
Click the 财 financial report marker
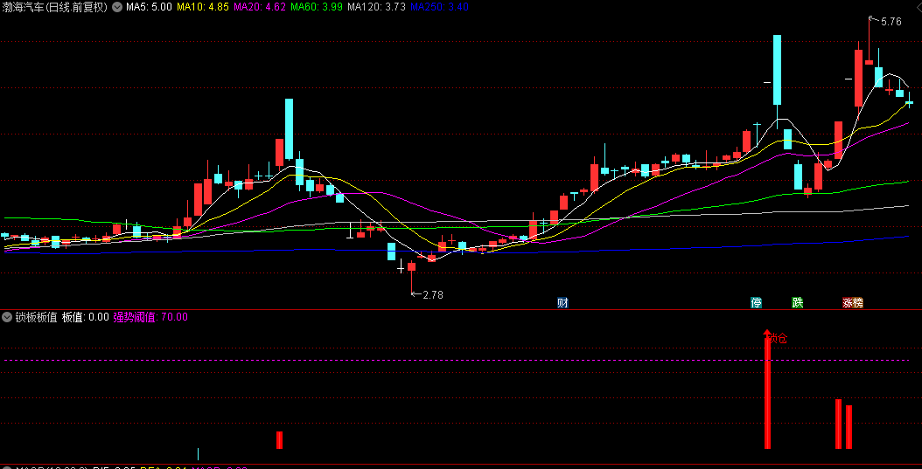562,303
